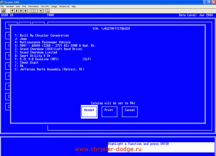The height and width of the screenshot is (156, 216).
Task: Open the File menu
Action: pos(2,6)
